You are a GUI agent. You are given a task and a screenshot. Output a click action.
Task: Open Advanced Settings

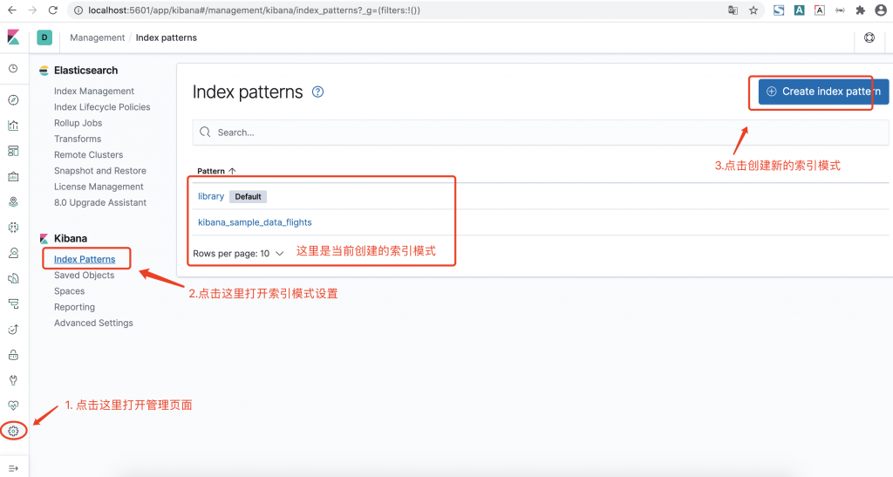pyautogui.click(x=93, y=323)
